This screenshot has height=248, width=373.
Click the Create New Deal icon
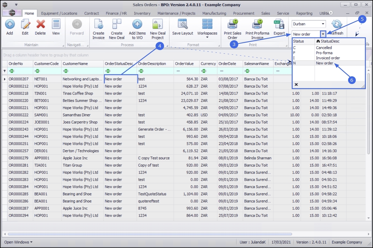tap(117, 24)
